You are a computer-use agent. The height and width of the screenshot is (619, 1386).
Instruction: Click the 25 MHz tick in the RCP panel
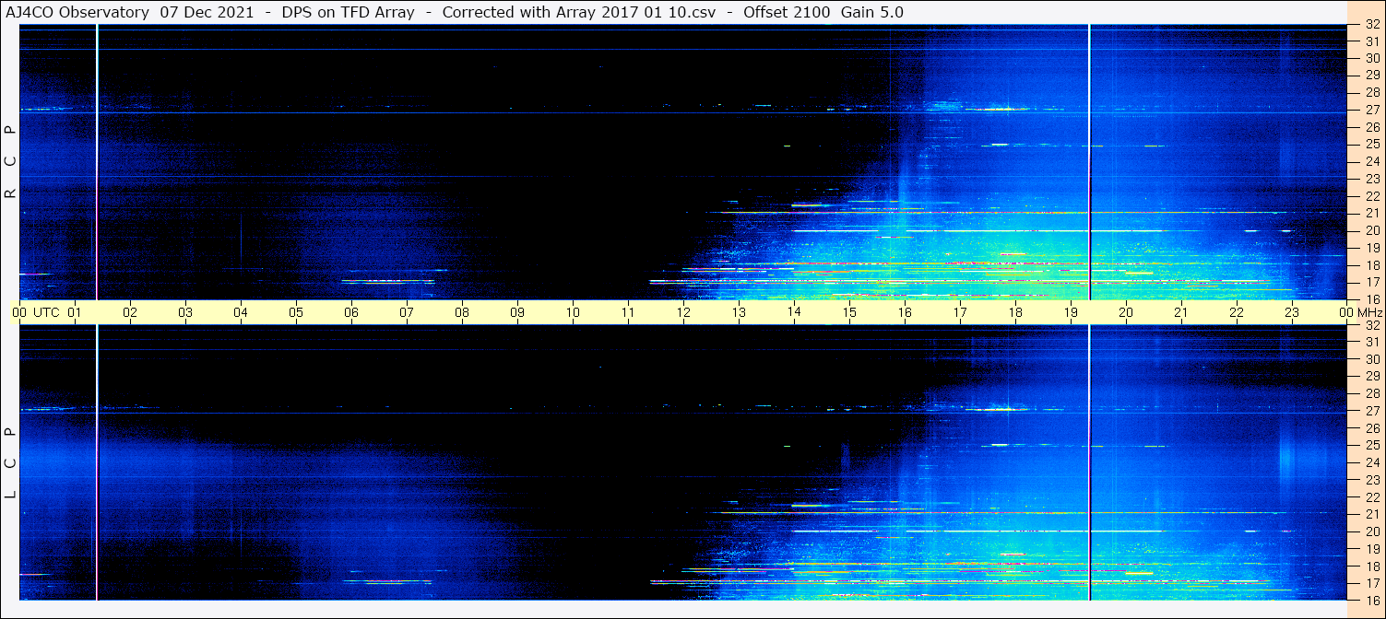click(1371, 144)
